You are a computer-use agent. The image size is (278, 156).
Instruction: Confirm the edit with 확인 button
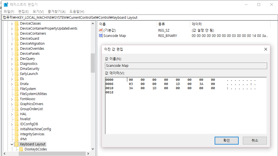click(x=226, y=141)
